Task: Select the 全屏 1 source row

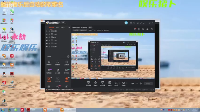Action: pos(58,47)
